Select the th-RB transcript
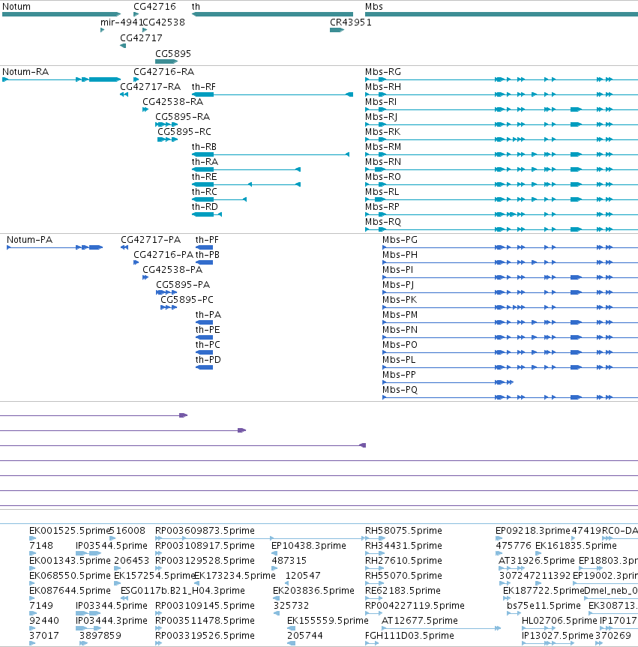 (x=271, y=154)
